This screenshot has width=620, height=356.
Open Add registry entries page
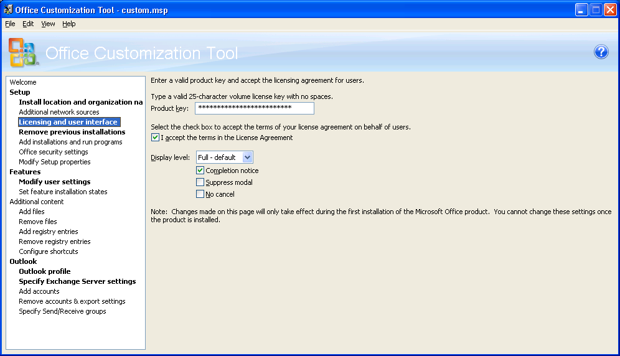(48, 232)
